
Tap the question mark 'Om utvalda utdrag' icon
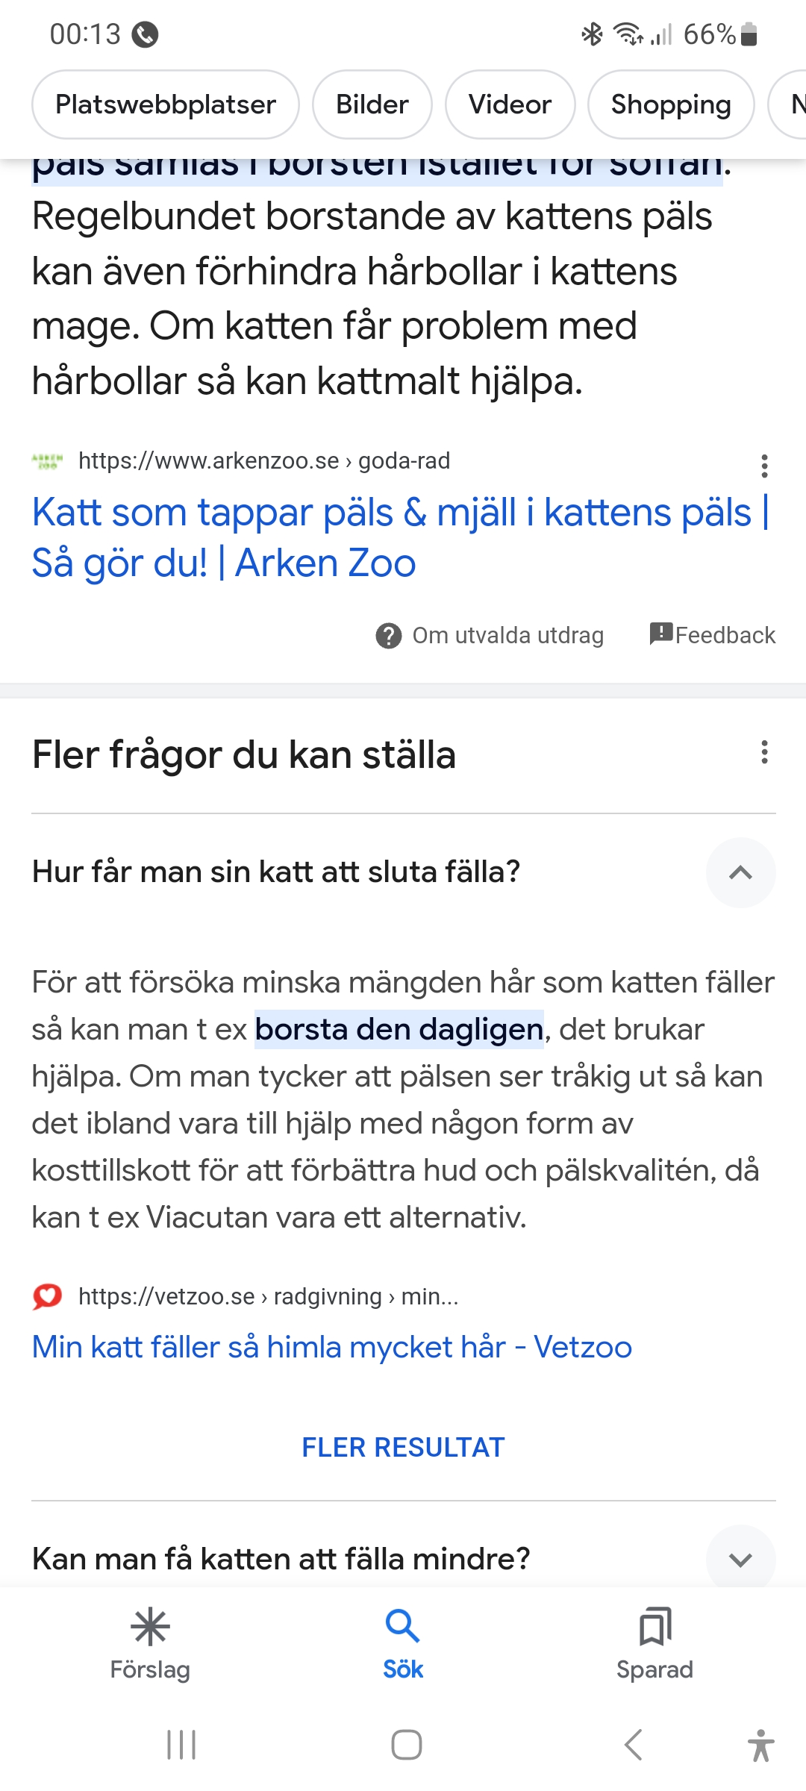tap(388, 636)
